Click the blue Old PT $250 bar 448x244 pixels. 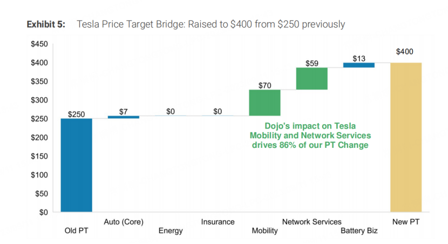(76, 165)
